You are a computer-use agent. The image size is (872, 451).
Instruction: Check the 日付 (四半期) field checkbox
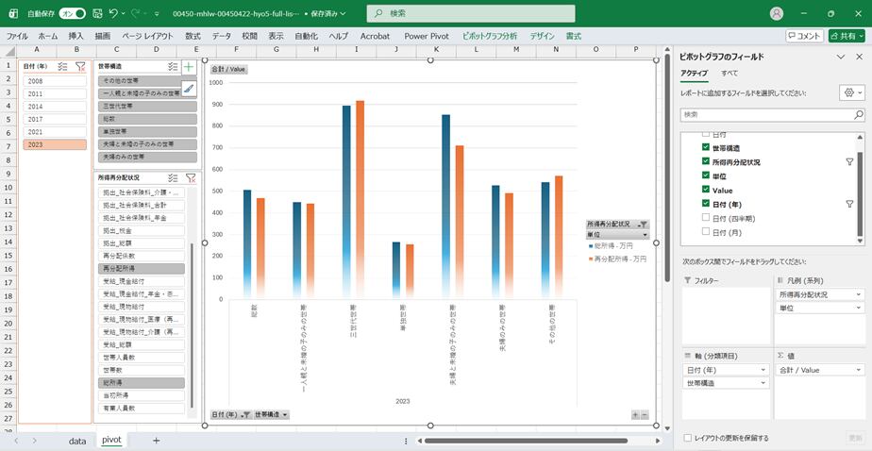[706, 218]
